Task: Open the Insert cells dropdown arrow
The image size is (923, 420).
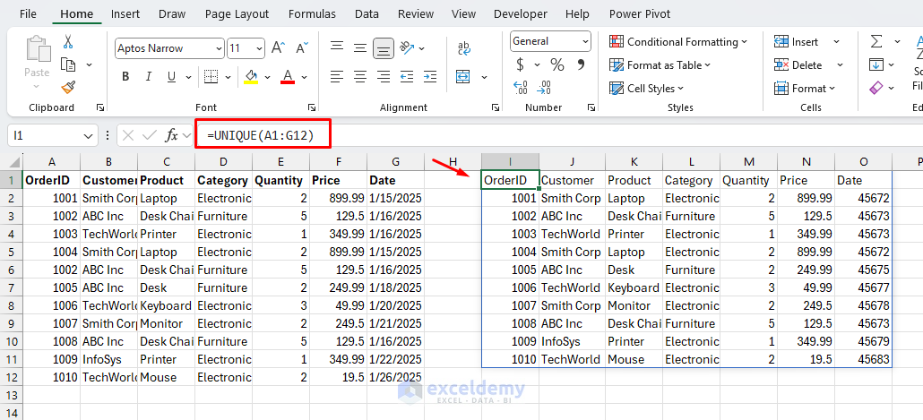Action: click(x=836, y=42)
